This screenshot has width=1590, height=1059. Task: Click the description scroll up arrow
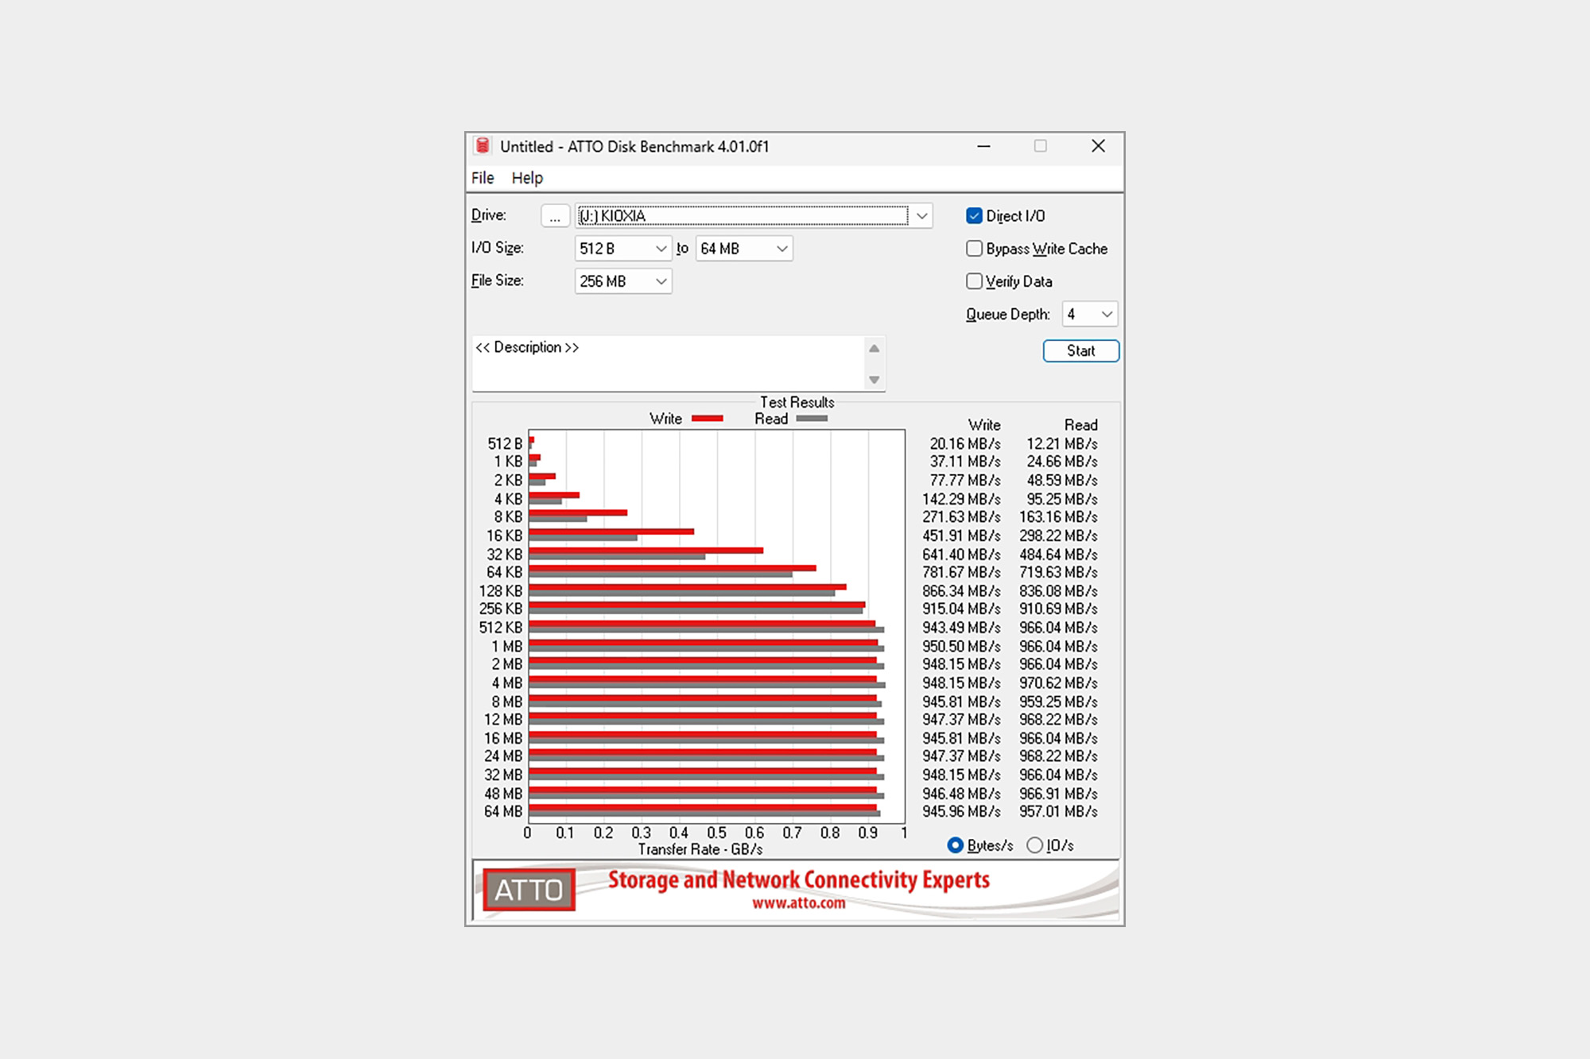(x=874, y=349)
